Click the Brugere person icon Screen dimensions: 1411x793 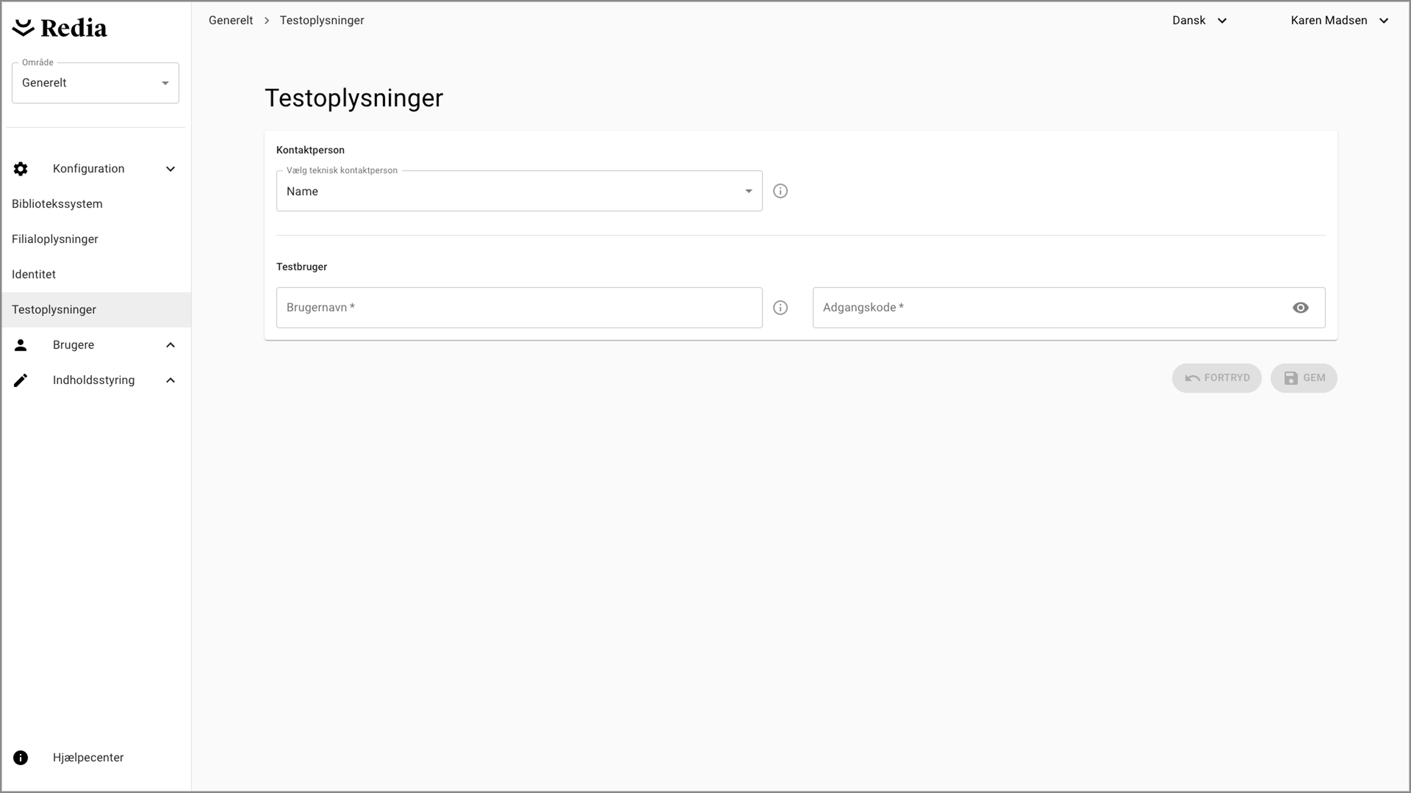[x=20, y=345]
